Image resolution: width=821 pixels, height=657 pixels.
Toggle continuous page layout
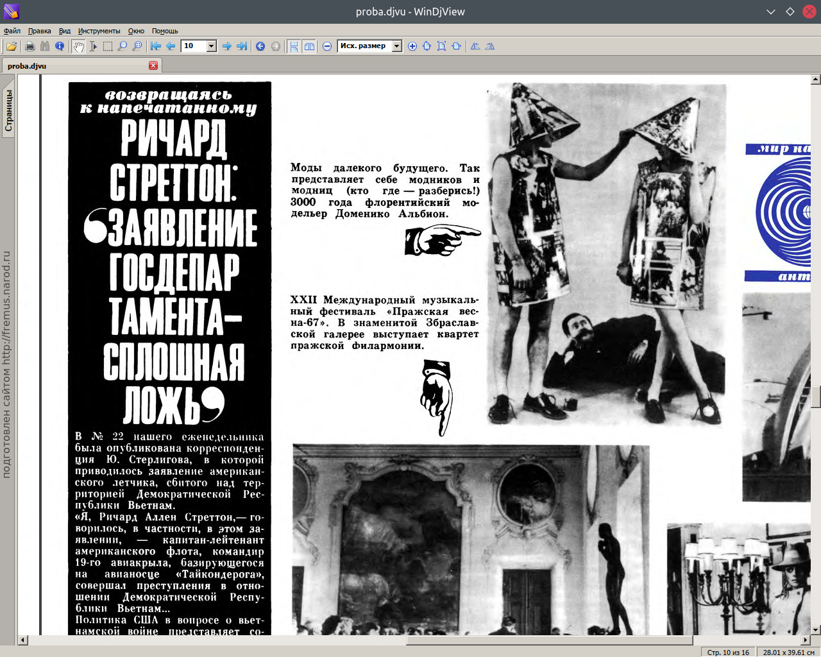(x=294, y=46)
